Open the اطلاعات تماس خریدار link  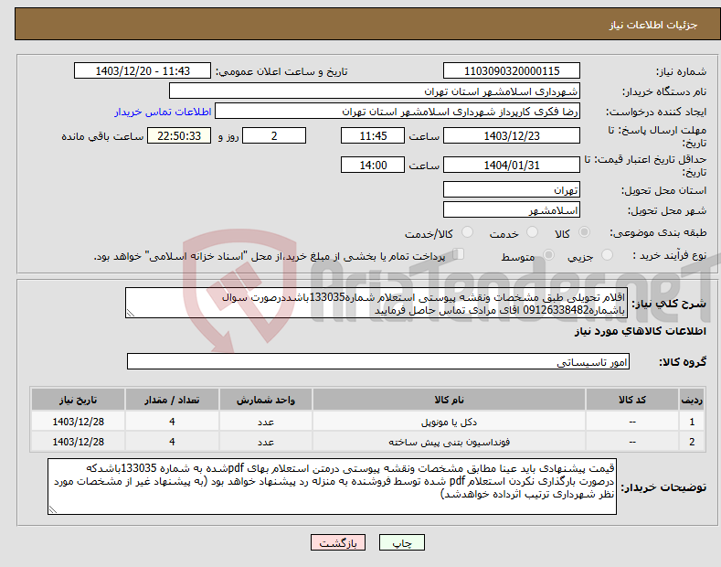pyautogui.click(x=163, y=112)
